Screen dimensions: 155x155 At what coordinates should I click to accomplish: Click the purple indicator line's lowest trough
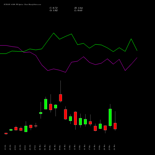tap(65, 72)
